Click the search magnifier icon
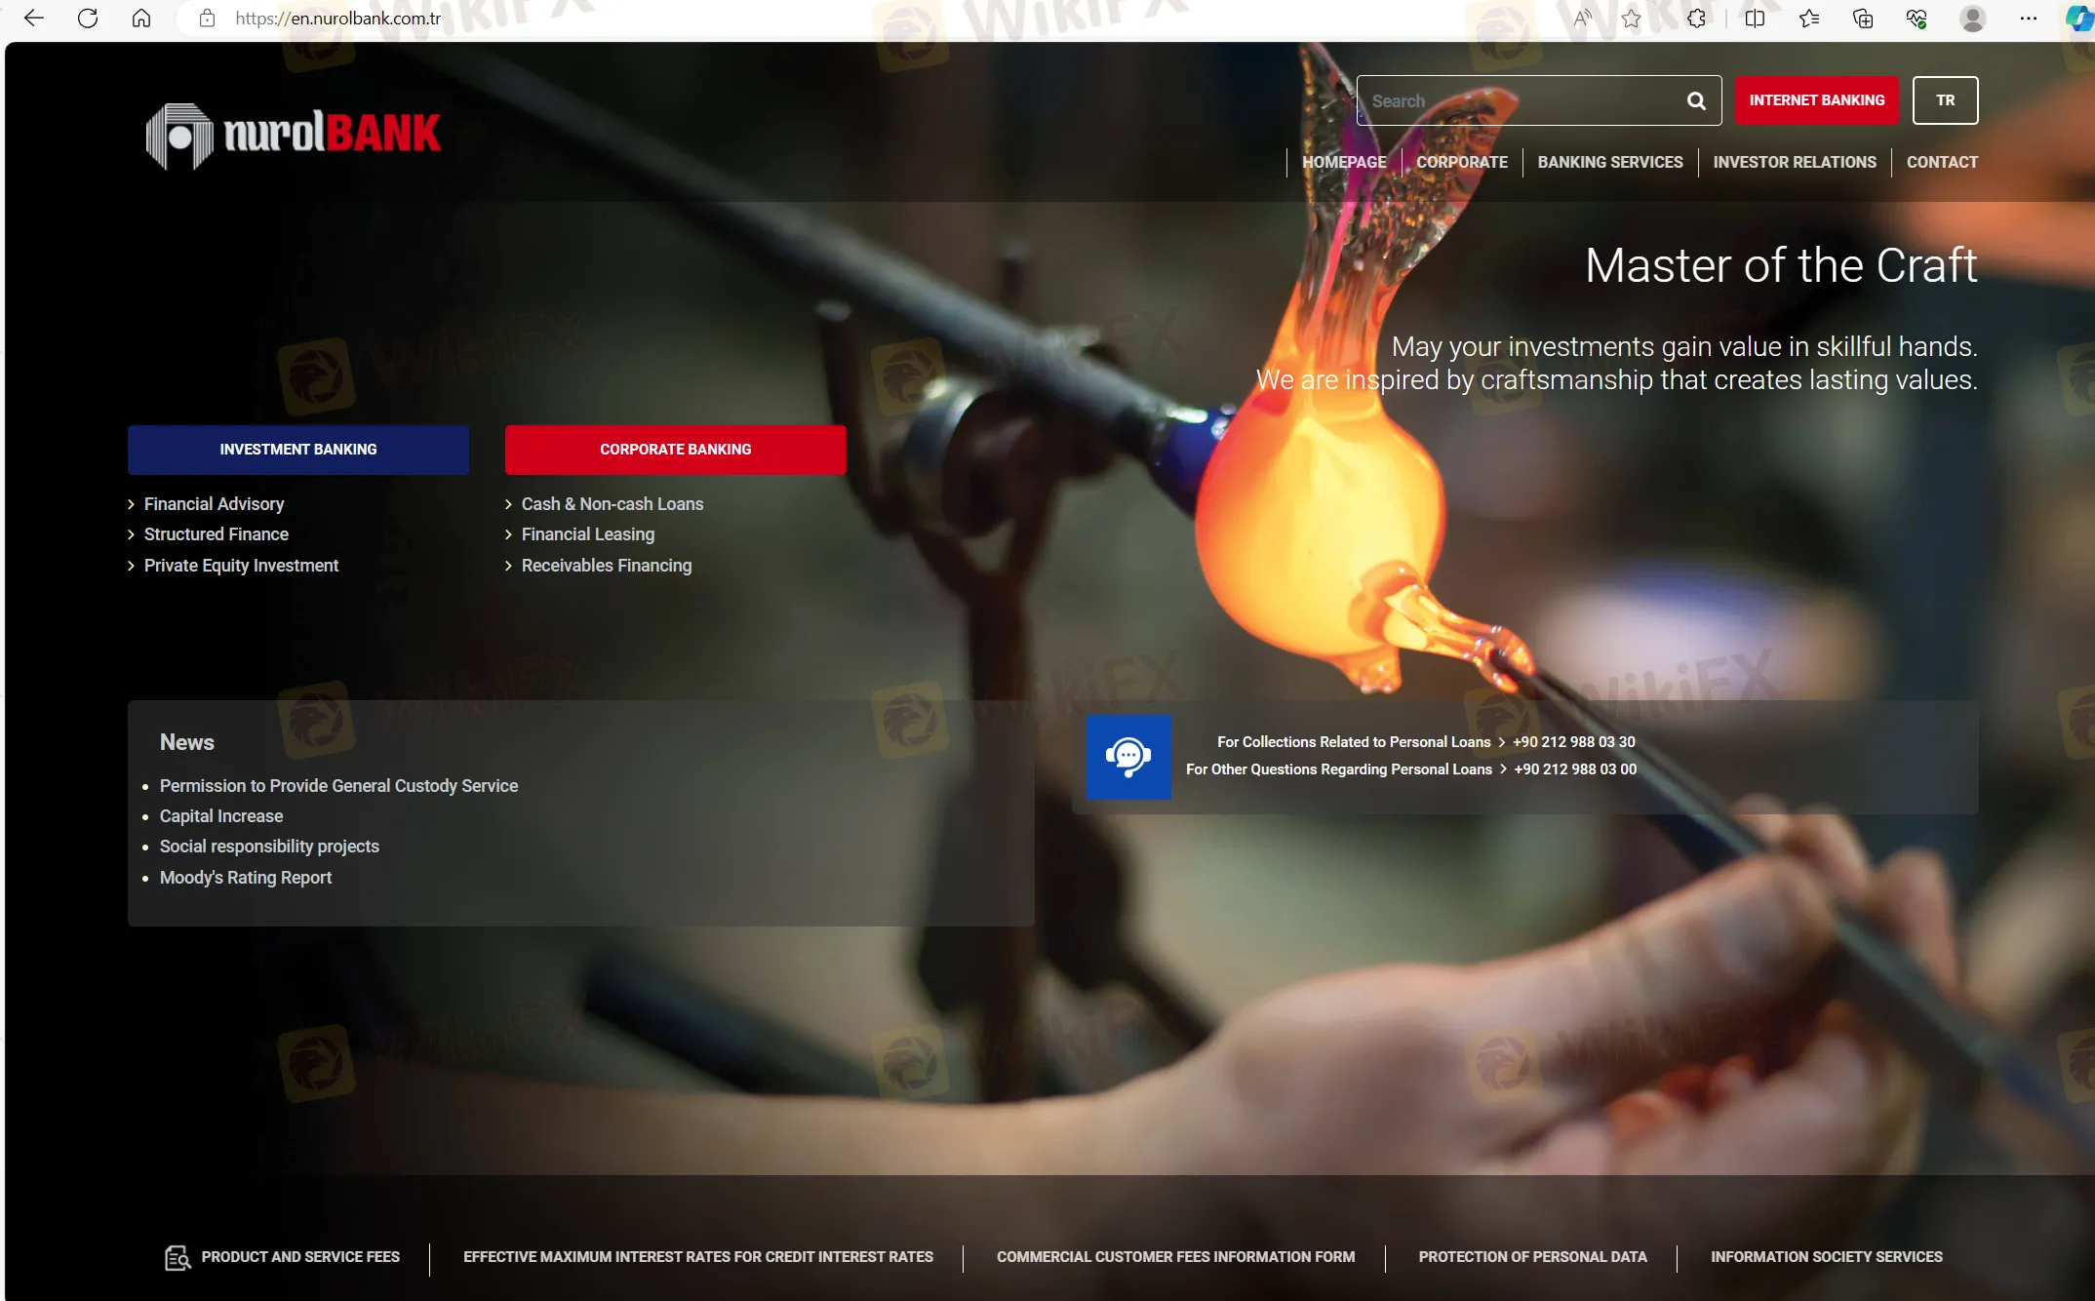 pos(1696,100)
